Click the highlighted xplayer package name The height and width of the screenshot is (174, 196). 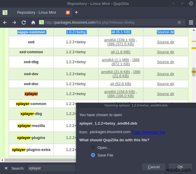point(31,94)
